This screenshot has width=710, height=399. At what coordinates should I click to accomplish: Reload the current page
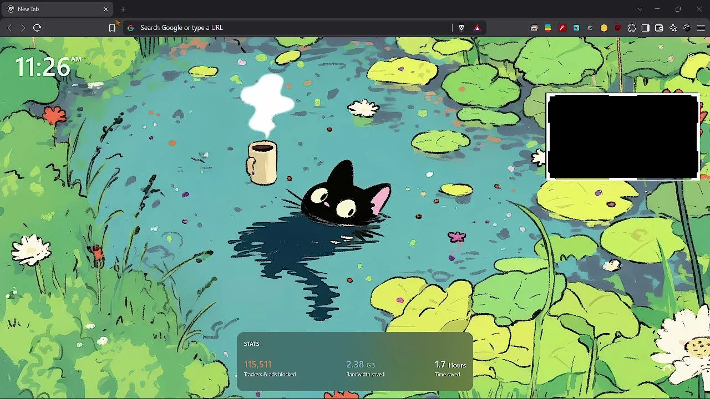click(37, 28)
